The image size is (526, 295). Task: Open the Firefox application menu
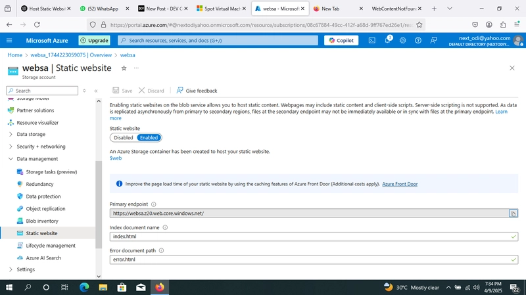click(x=517, y=24)
